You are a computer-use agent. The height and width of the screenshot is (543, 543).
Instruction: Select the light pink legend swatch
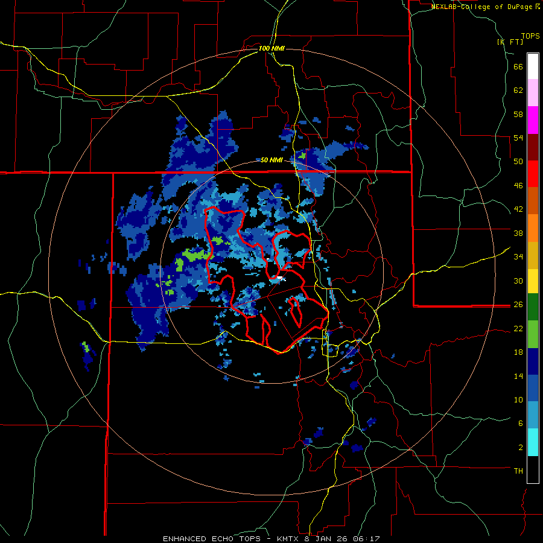[x=533, y=93]
